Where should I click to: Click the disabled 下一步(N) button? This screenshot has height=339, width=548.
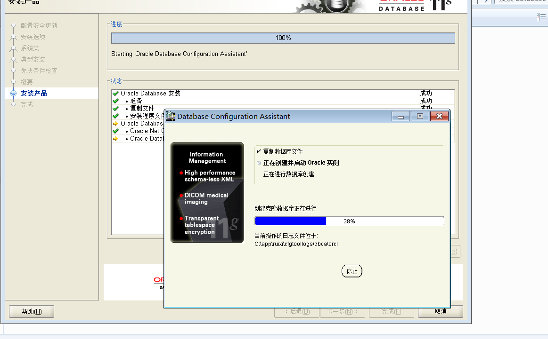tap(343, 312)
